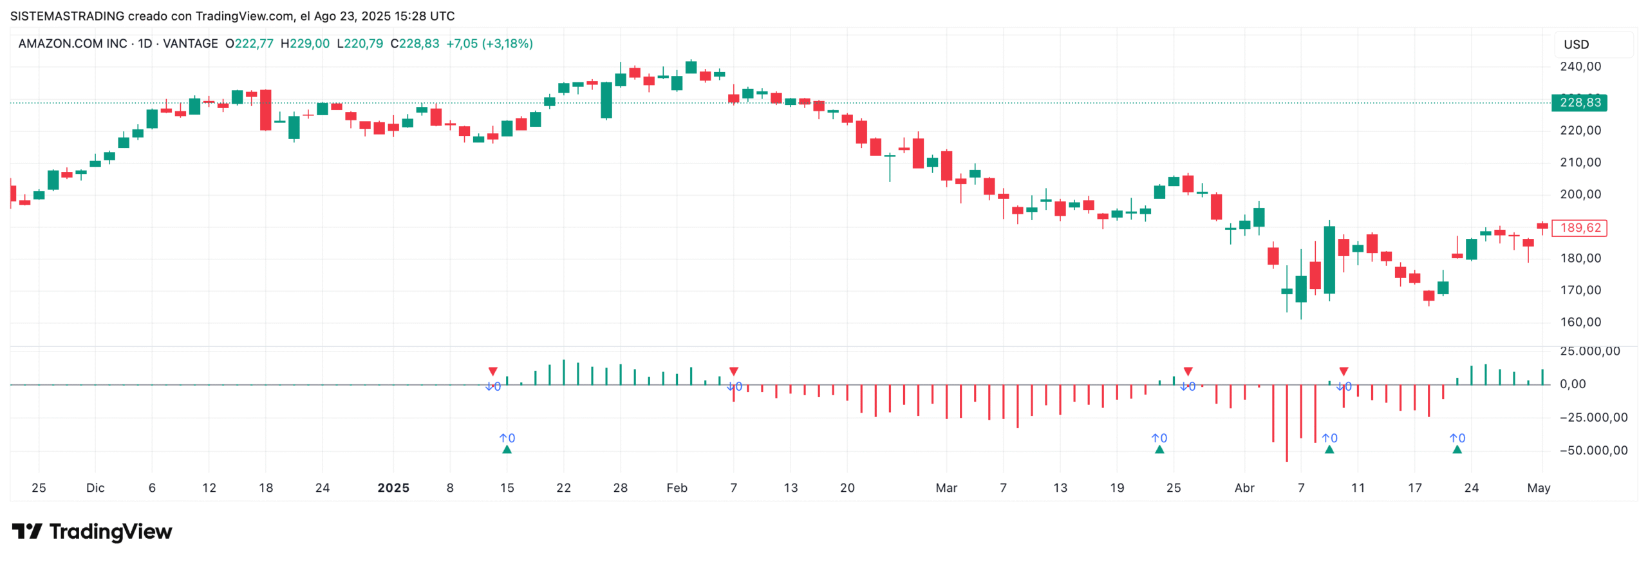The height and width of the screenshot is (562, 1648).
Task: Click the red down-triangle signal in mid-January
Action: (492, 371)
